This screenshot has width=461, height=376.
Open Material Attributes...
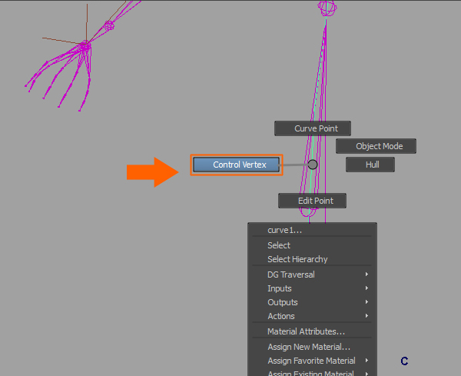pos(312,331)
